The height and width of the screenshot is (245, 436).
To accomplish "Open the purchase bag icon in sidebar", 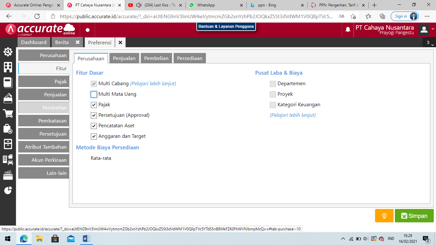I will click(8, 129).
